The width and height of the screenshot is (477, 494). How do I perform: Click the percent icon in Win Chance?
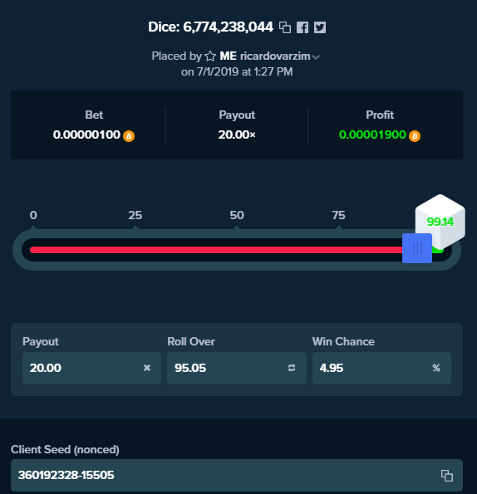click(436, 368)
